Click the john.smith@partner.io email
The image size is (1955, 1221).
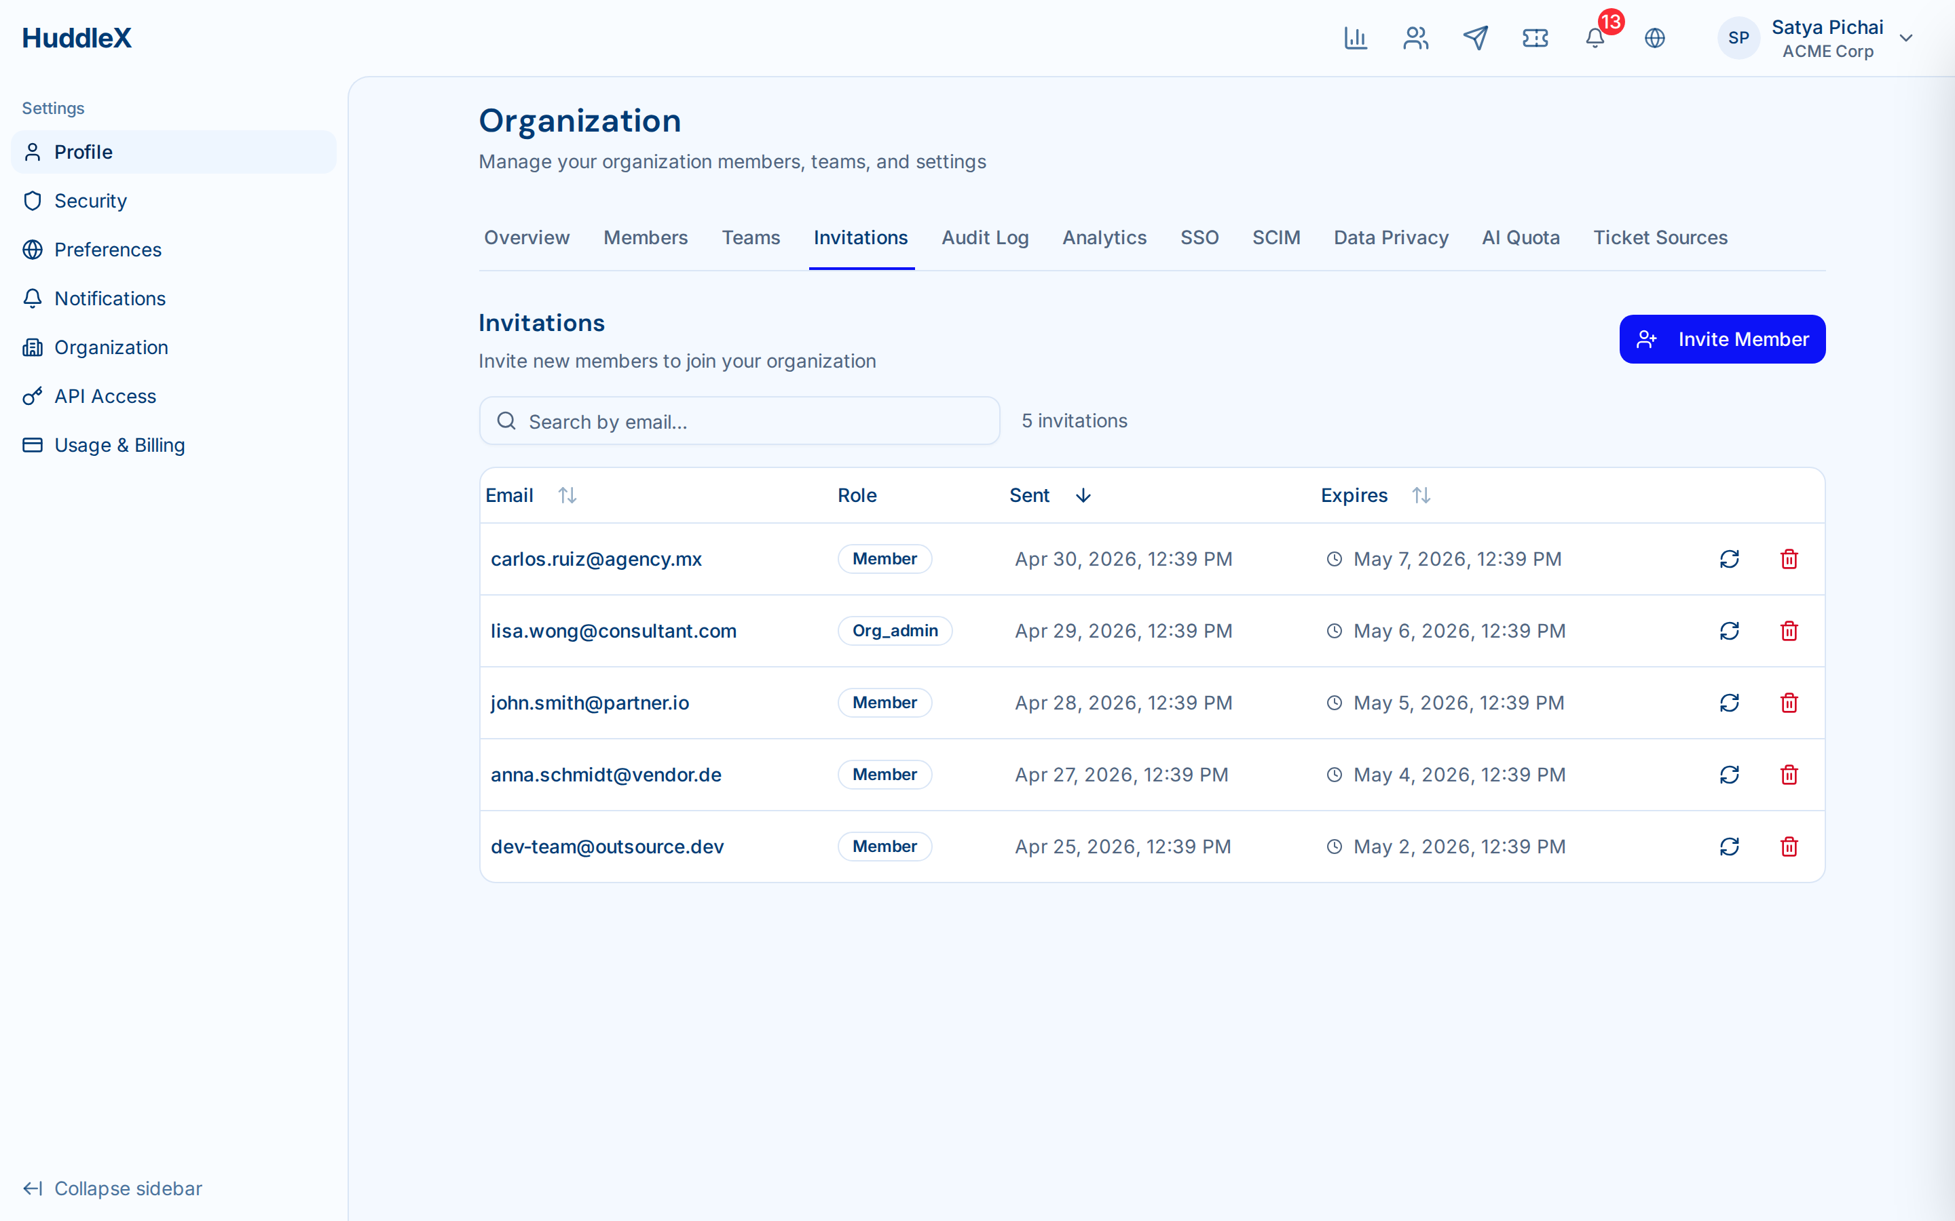[590, 703]
